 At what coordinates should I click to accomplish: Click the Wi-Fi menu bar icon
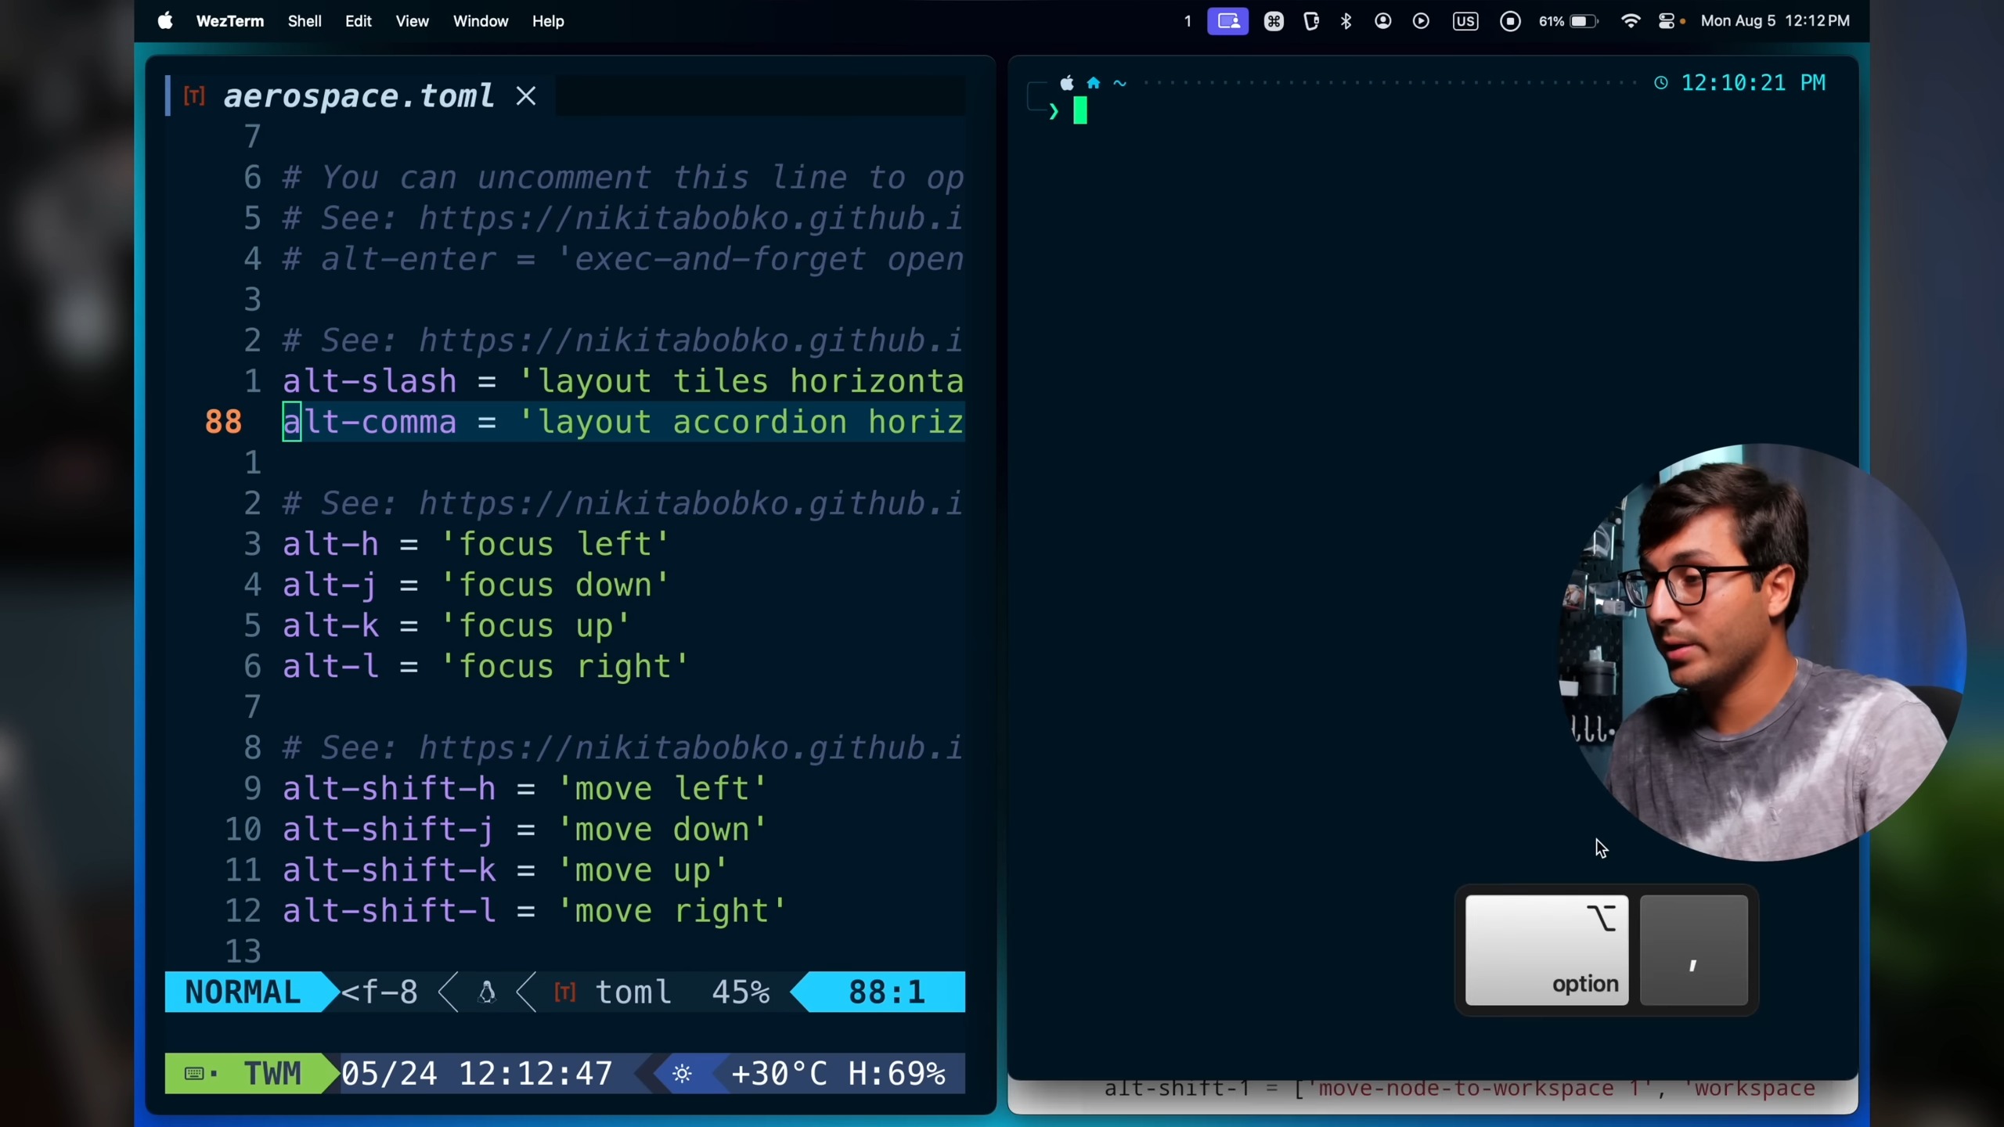1631,21
